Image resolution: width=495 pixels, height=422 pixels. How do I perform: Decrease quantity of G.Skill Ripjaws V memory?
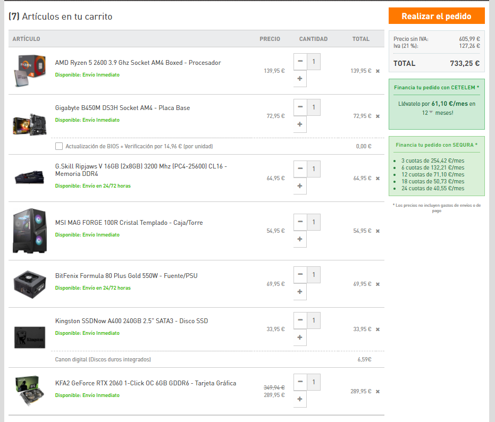(300, 168)
